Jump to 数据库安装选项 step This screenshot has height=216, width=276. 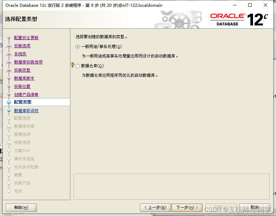28,62
